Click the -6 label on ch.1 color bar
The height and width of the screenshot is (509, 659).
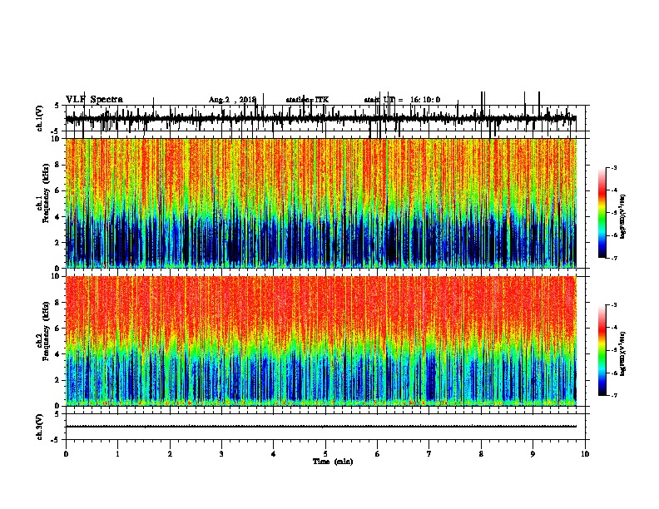(614, 235)
